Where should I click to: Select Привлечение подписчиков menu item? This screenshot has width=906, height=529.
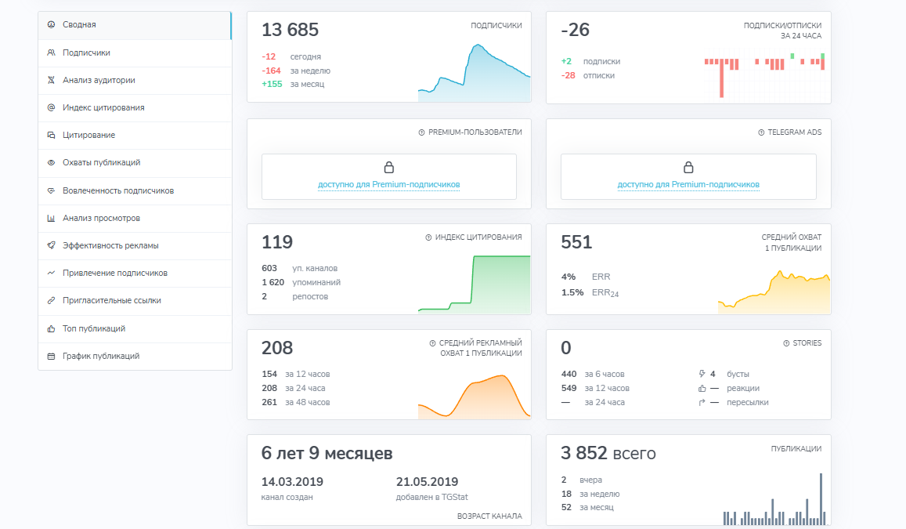tap(114, 273)
